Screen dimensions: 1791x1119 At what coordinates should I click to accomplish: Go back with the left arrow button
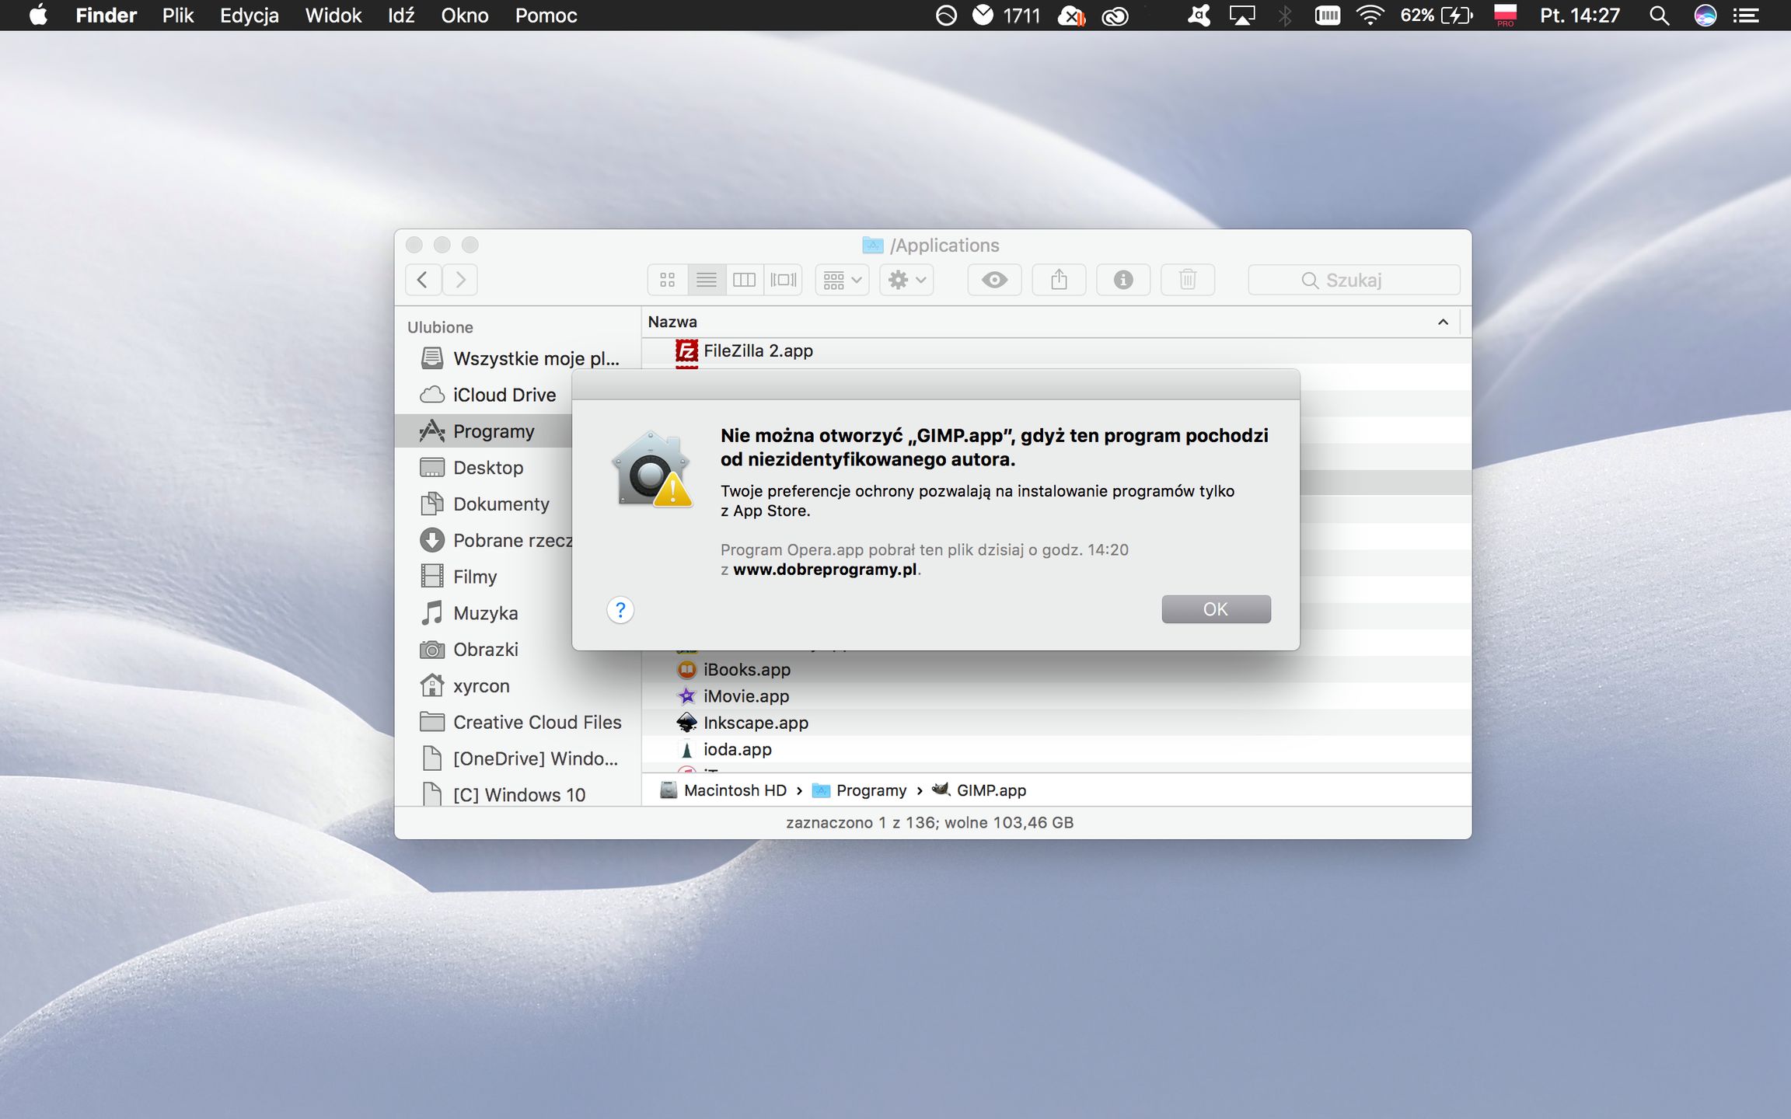click(423, 280)
